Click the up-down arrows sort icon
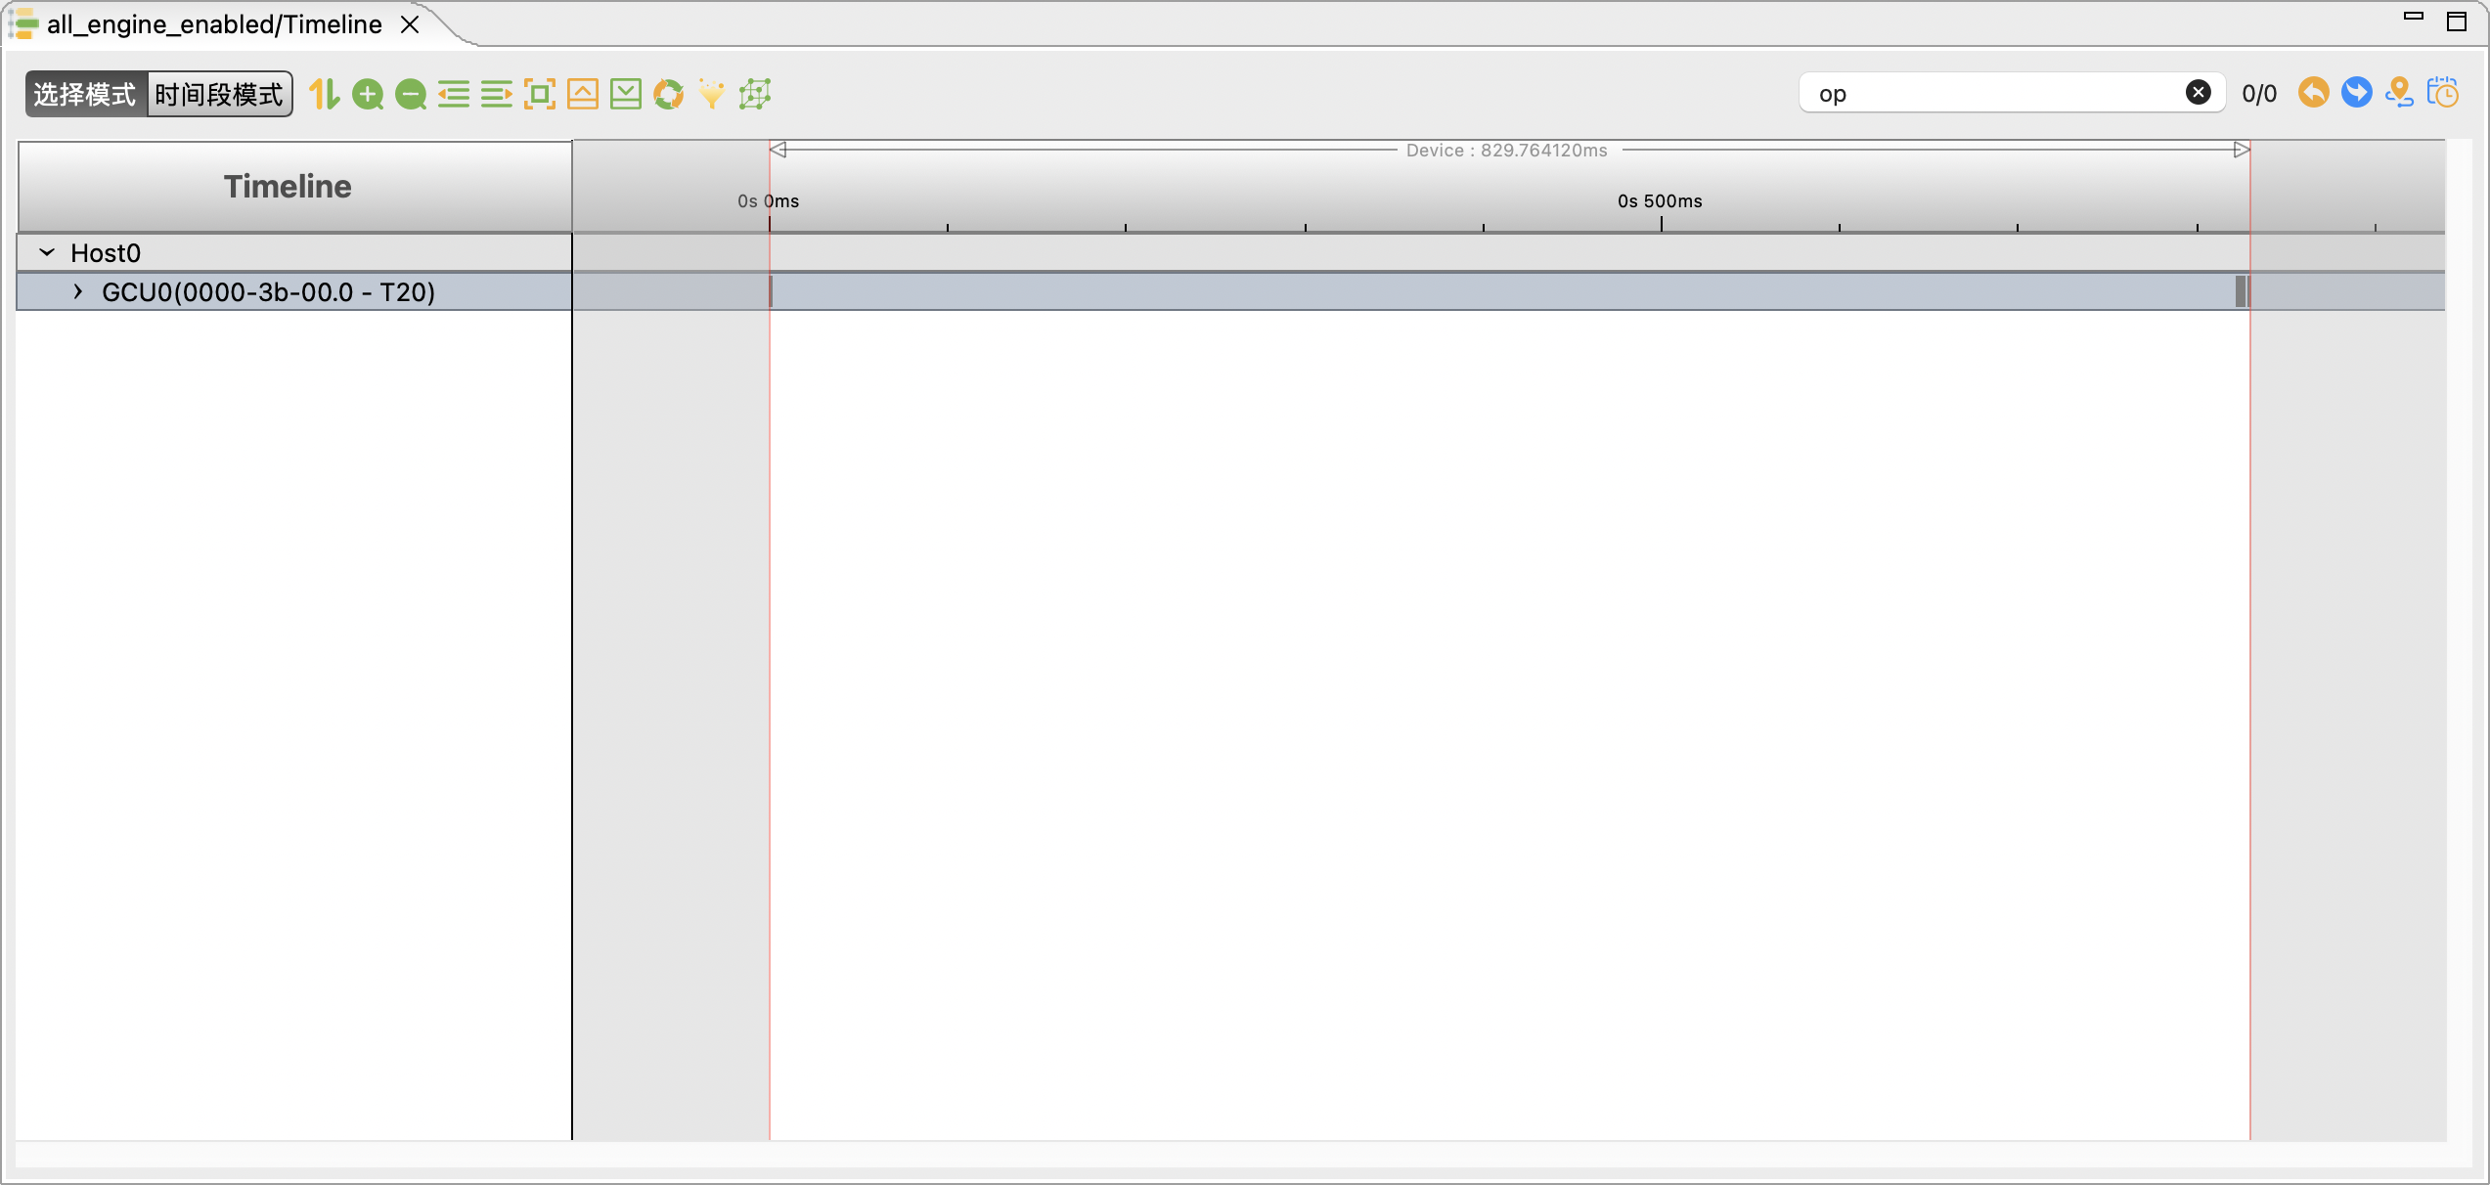 coord(324,94)
